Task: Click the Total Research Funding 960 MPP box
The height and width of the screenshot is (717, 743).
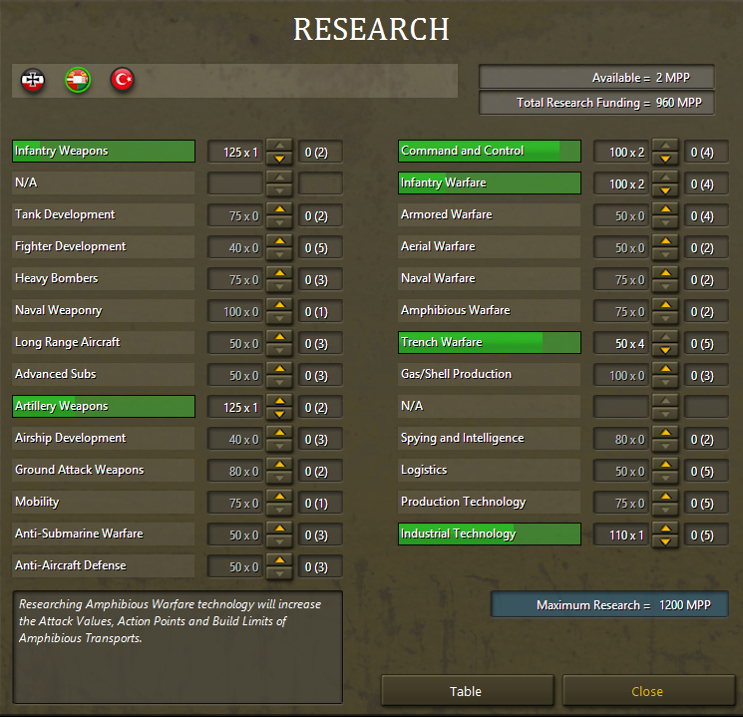Action: pos(596,103)
